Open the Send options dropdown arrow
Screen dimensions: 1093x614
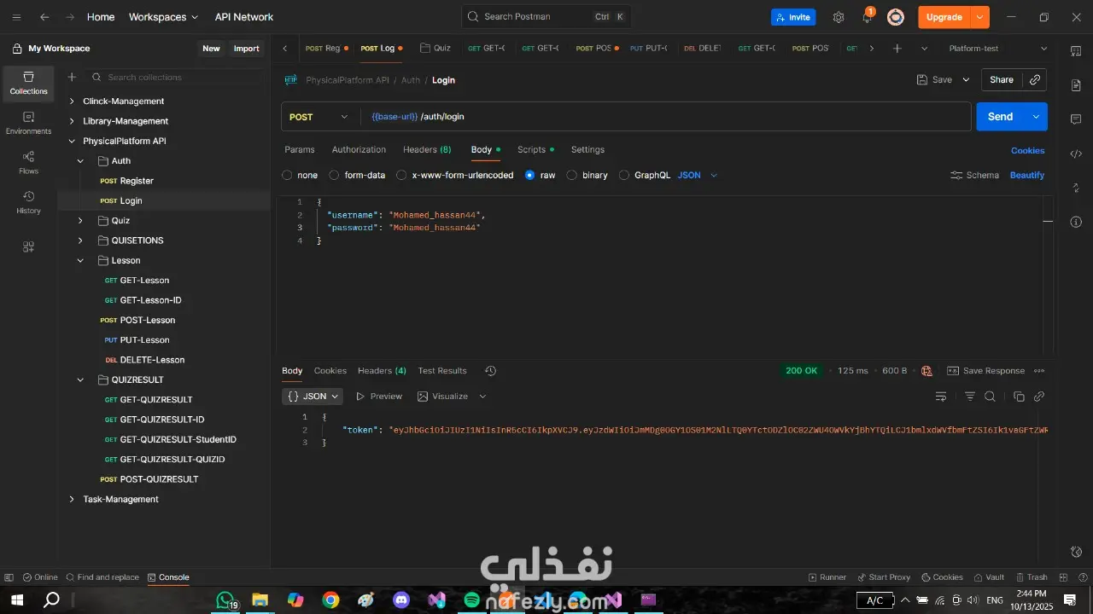(x=1036, y=117)
